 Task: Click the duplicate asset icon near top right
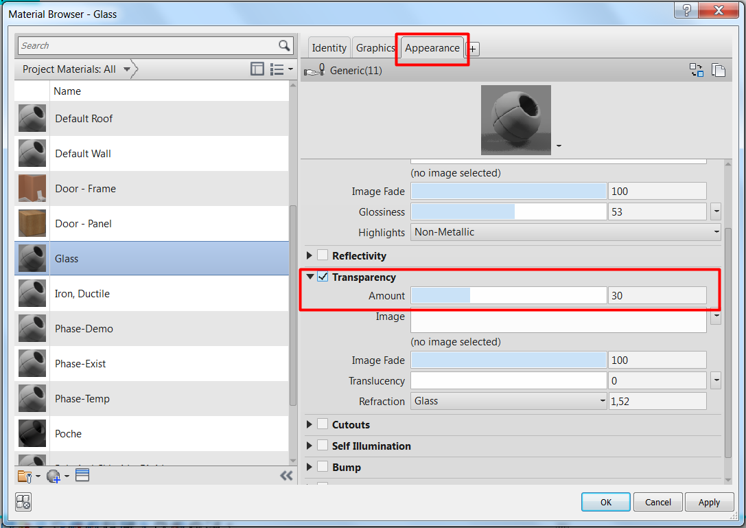tap(718, 70)
